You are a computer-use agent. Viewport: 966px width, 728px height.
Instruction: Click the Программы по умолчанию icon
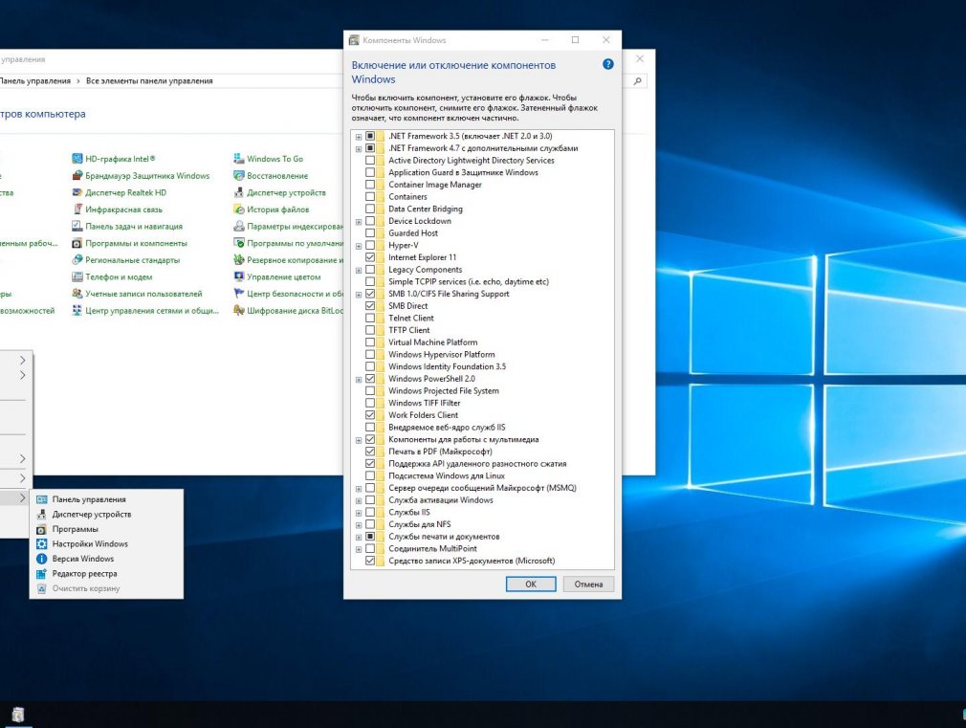pos(239,243)
